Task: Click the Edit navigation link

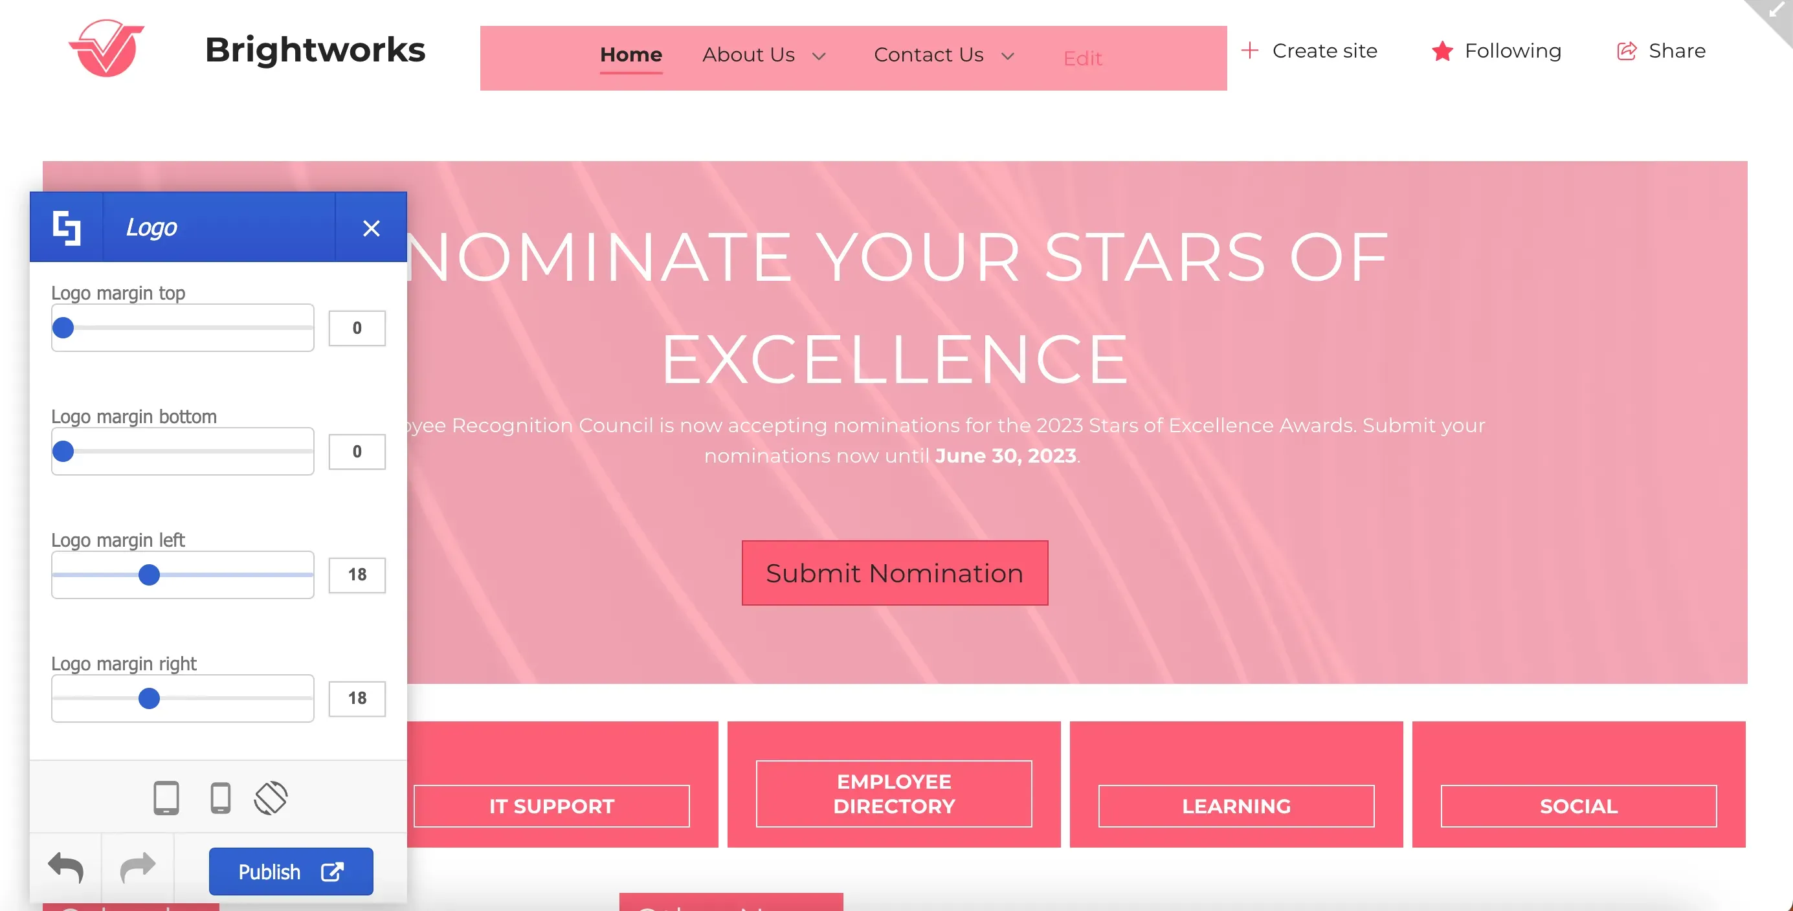Action: click(x=1082, y=58)
